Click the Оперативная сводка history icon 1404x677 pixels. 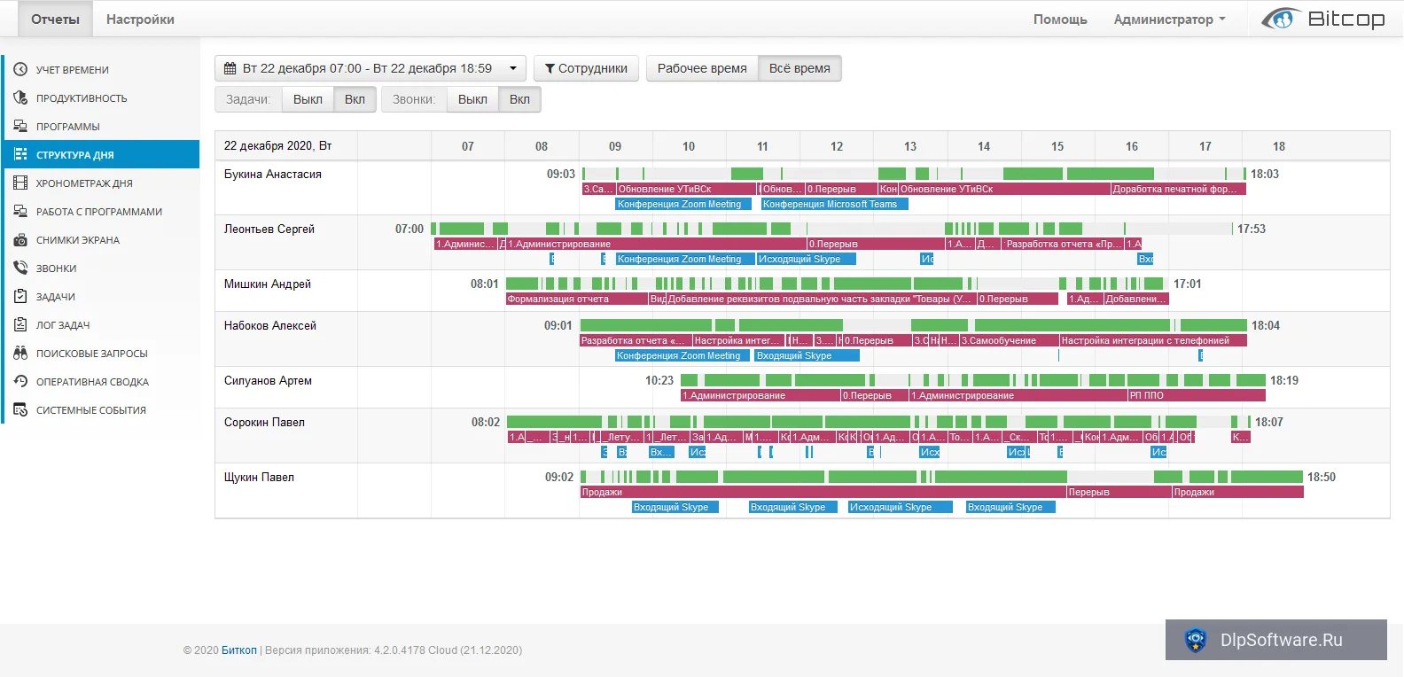(x=20, y=381)
